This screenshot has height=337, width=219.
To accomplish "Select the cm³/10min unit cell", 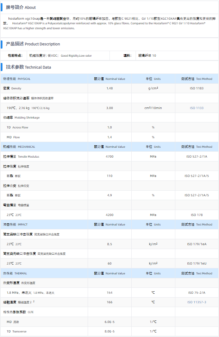I will (153, 108).
